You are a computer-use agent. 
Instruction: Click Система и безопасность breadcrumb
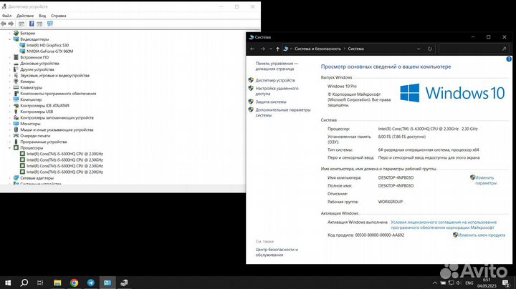point(317,49)
